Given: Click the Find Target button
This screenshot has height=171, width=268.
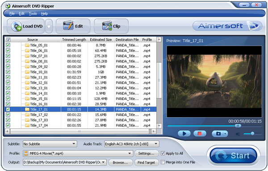Looking at the screenshot, I should coord(147,162).
